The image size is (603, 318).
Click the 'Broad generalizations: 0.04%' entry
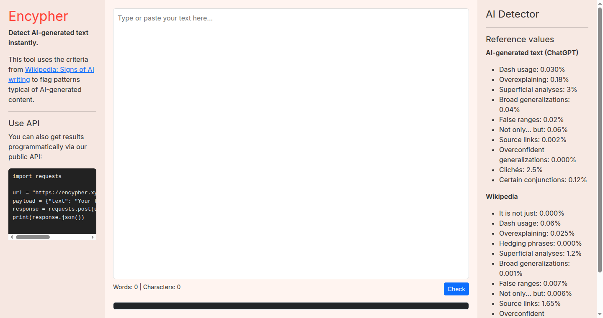pyautogui.click(x=534, y=104)
